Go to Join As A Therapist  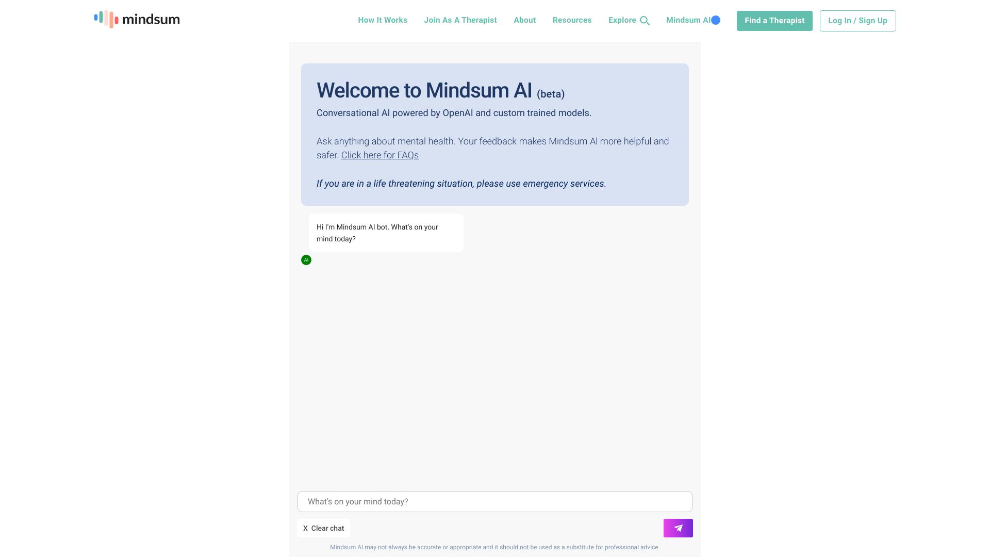click(x=460, y=20)
